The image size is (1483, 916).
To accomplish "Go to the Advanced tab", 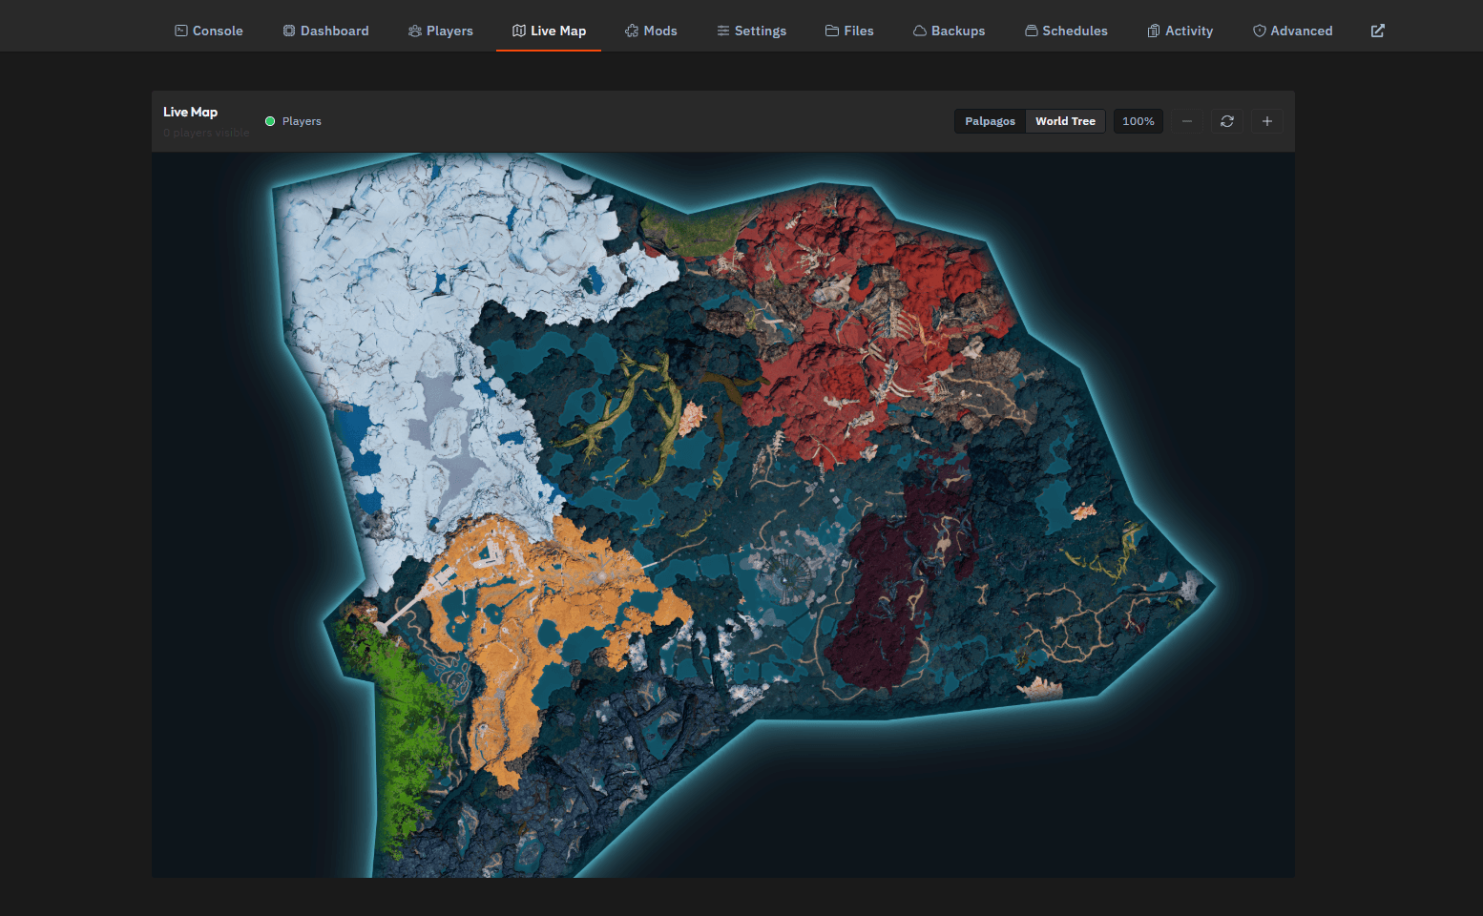I will [x=1292, y=31].
